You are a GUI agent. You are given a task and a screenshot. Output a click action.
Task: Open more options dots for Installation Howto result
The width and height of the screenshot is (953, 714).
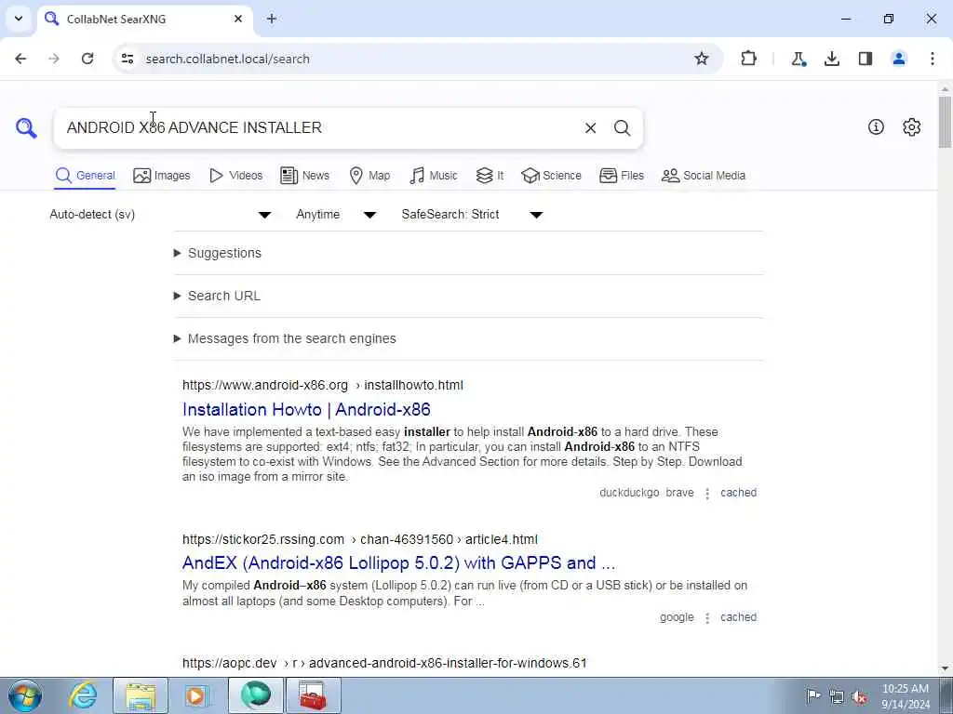click(x=707, y=494)
